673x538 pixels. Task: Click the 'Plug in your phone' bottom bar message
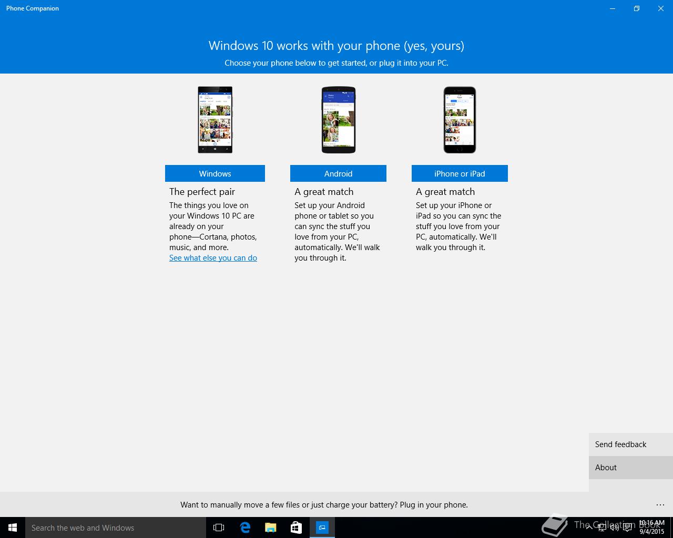[x=324, y=505]
